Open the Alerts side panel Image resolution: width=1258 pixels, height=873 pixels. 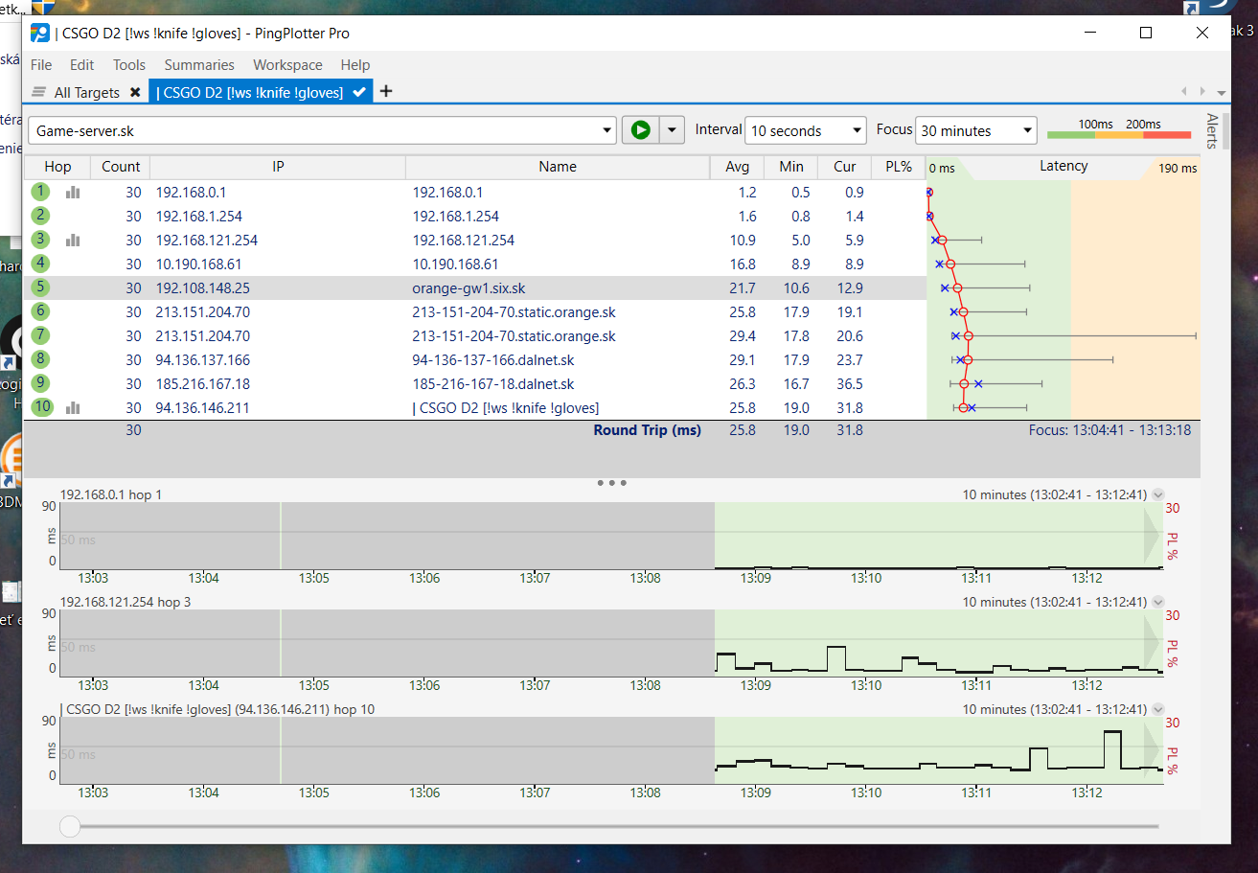pyautogui.click(x=1212, y=131)
